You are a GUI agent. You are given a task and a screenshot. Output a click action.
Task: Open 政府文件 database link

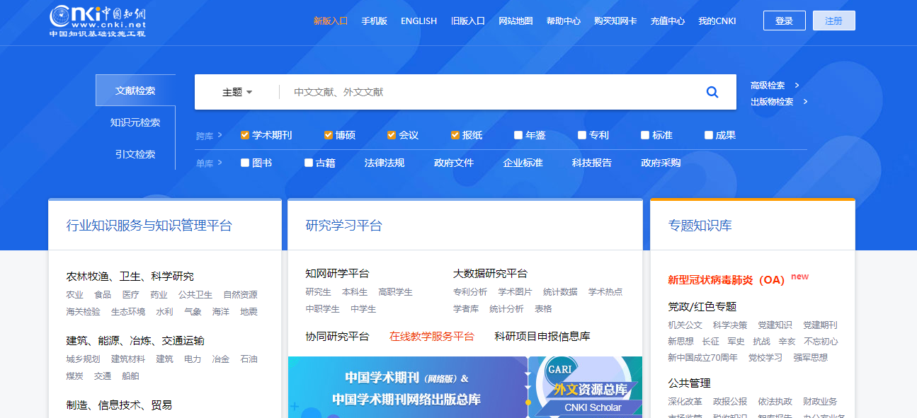point(454,163)
